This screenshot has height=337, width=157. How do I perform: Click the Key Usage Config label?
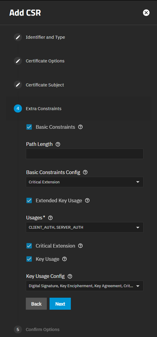tap(45, 276)
